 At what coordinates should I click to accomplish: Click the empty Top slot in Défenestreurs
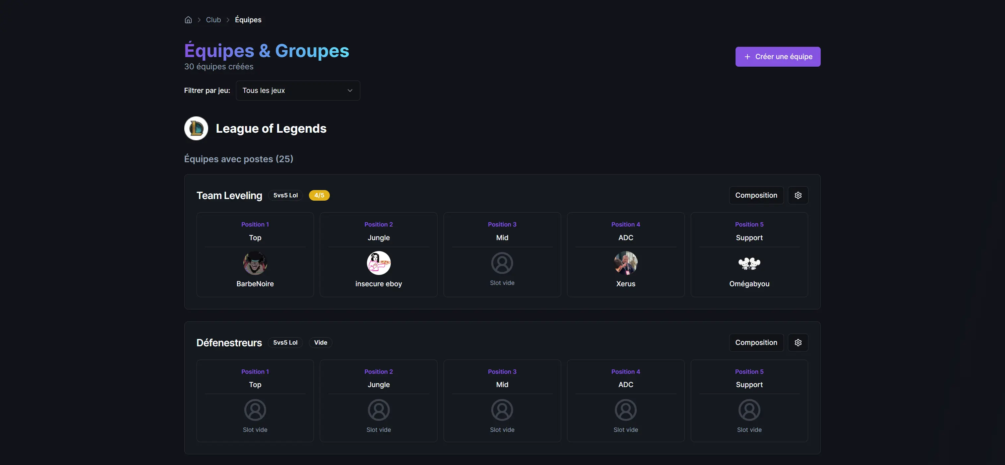(x=255, y=410)
